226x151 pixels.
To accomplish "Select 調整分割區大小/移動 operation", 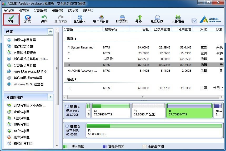I will pyautogui.click(x=27, y=105).
